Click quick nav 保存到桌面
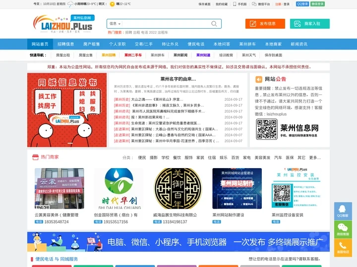Viewport: 357px width, 267px height. click(273, 55)
